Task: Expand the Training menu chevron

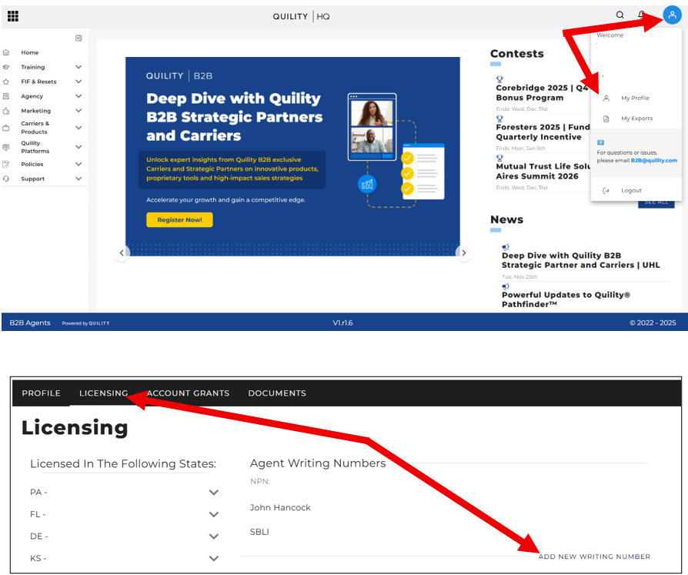Action: coord(78,67)
